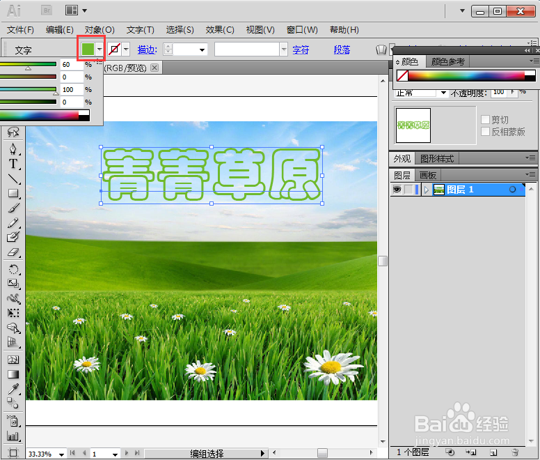Viewport: 540px width, 460px height.
Task: Switch to the 图形样式 tab
Action: click(437, 159)
